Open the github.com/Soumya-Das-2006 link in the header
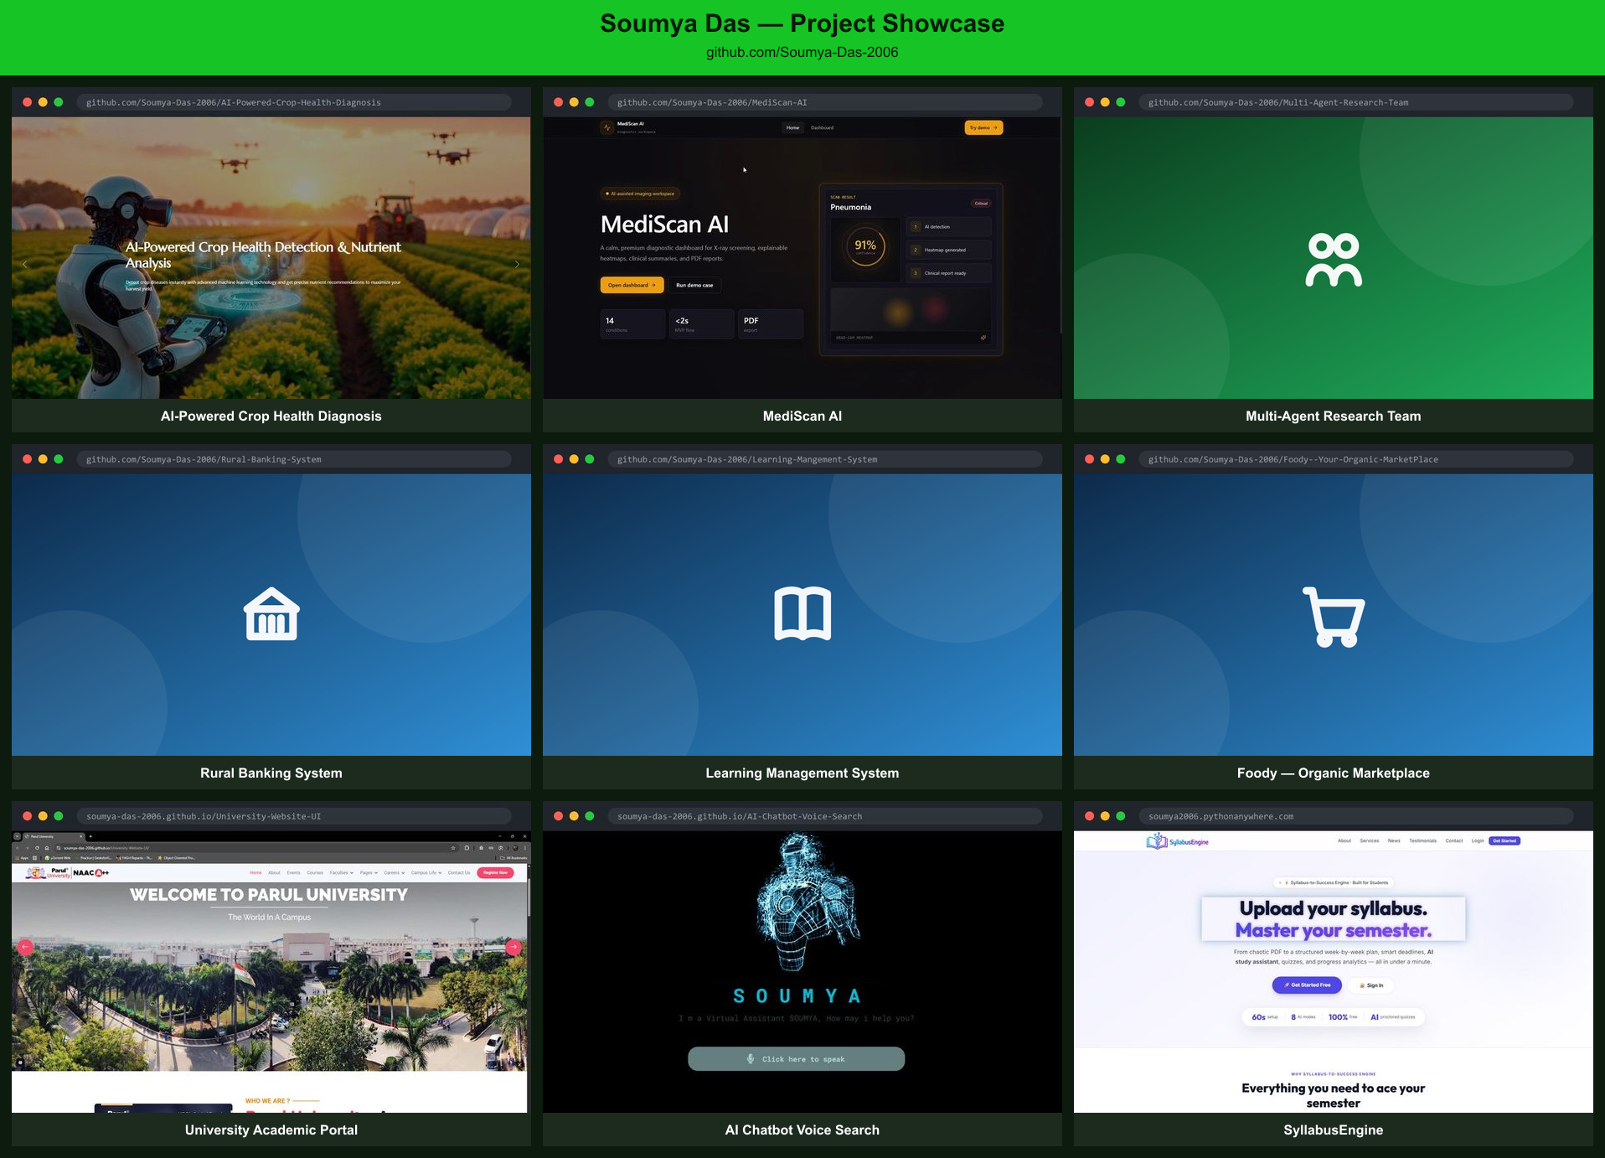Screen dimensions: 1605x1158 pos(802,52)
